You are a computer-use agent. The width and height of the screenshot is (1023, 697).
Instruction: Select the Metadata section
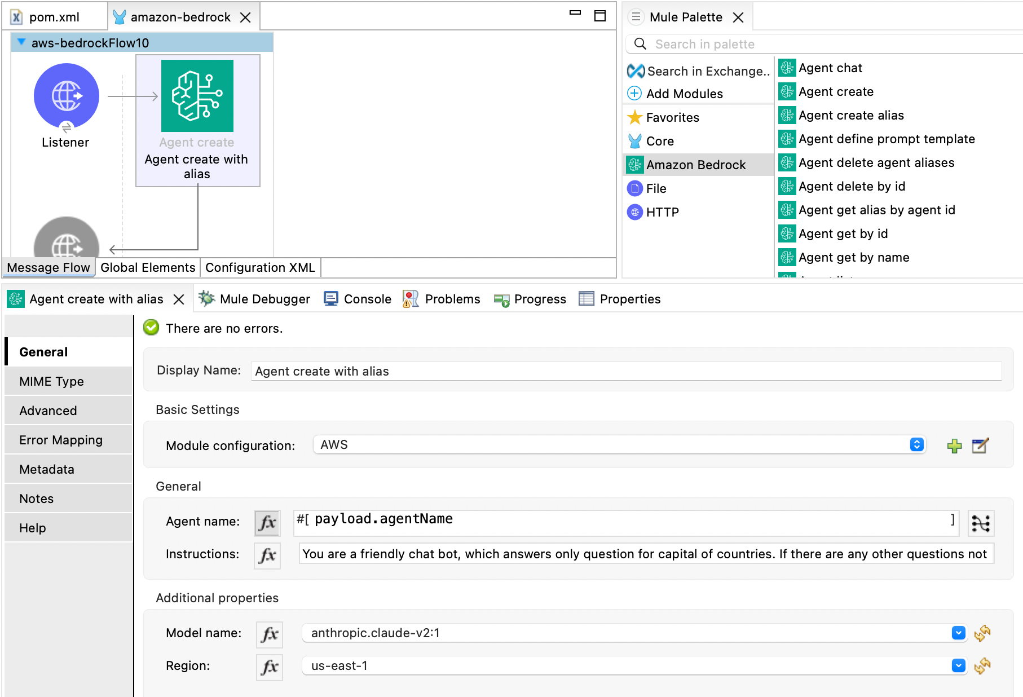tap(69, 469)
